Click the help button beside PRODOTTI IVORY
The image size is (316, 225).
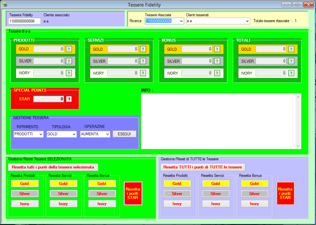[x=69, y=73]
